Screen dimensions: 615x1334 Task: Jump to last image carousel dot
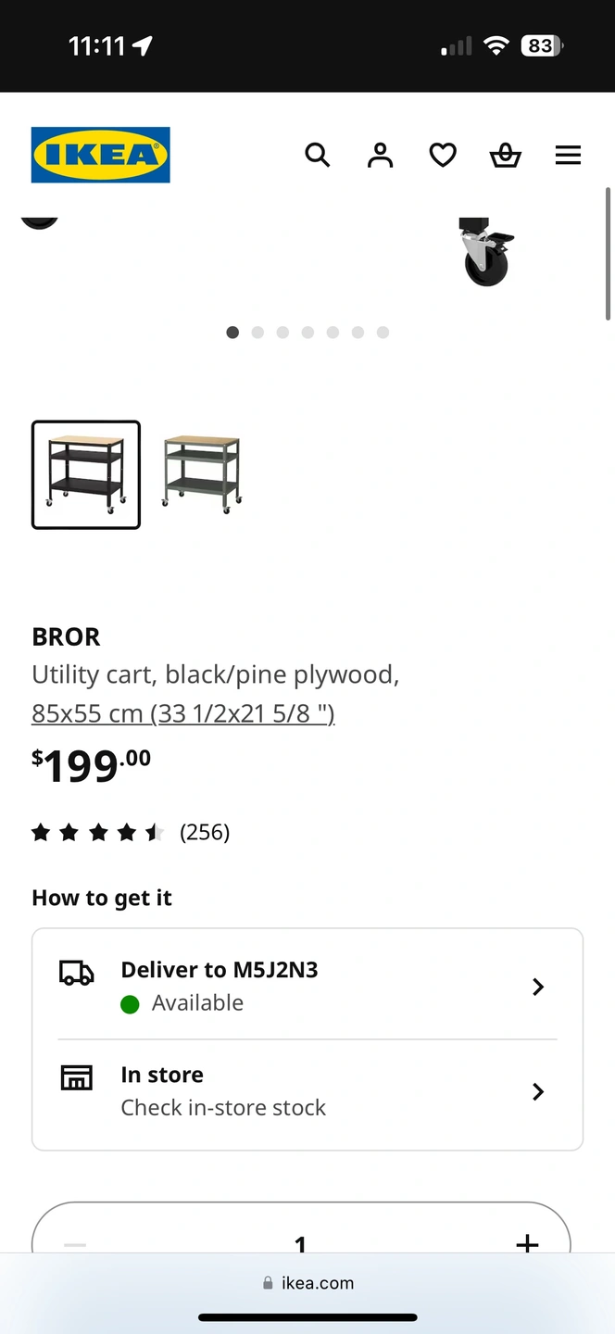coord(383,333)
